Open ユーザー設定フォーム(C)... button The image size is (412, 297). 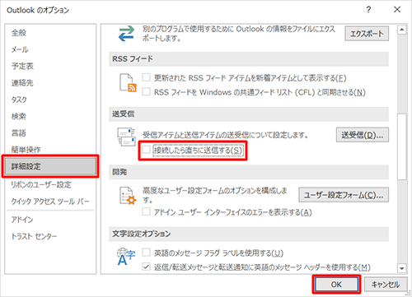344,195
